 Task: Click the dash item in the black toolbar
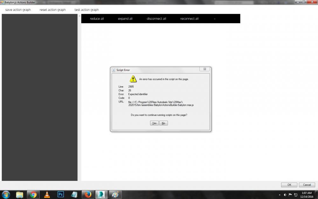(x=215, y=19)
